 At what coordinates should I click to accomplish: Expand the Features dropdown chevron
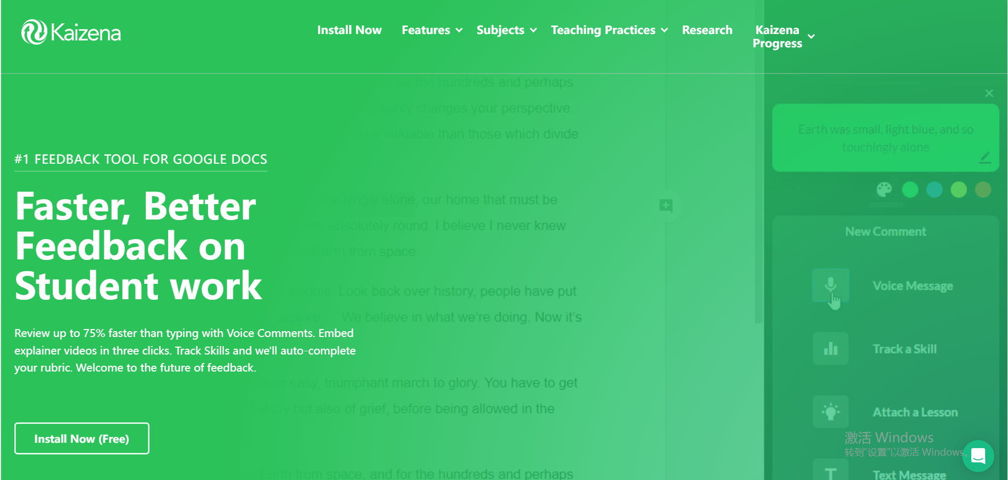[459, 31]
